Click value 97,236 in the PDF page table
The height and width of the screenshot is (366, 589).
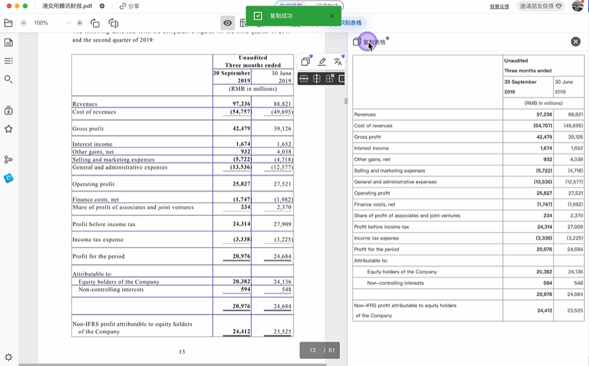(241, 104)
